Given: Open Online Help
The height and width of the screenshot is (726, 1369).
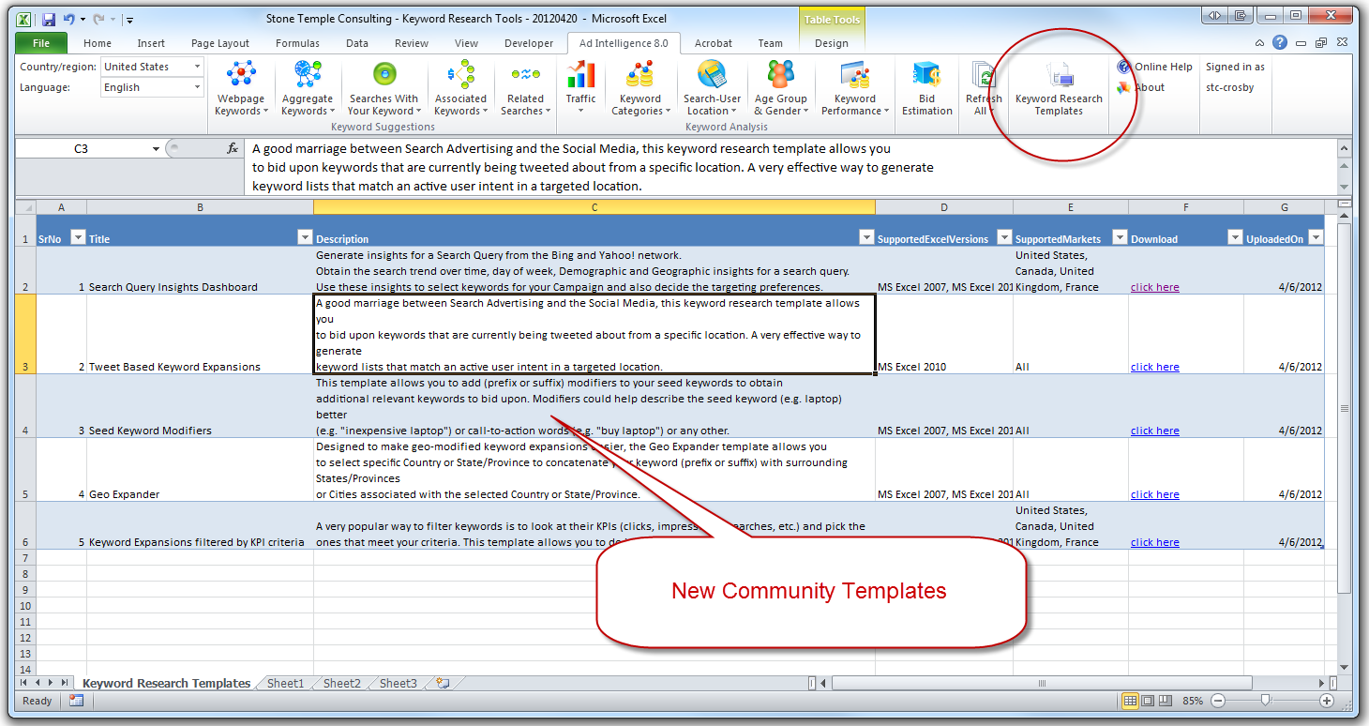Looking at the screenshot, I should pos(1155,67).
